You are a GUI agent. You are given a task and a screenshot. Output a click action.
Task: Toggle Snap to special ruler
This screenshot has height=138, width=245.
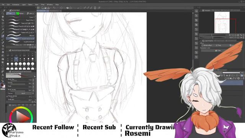tap(88, 8)
